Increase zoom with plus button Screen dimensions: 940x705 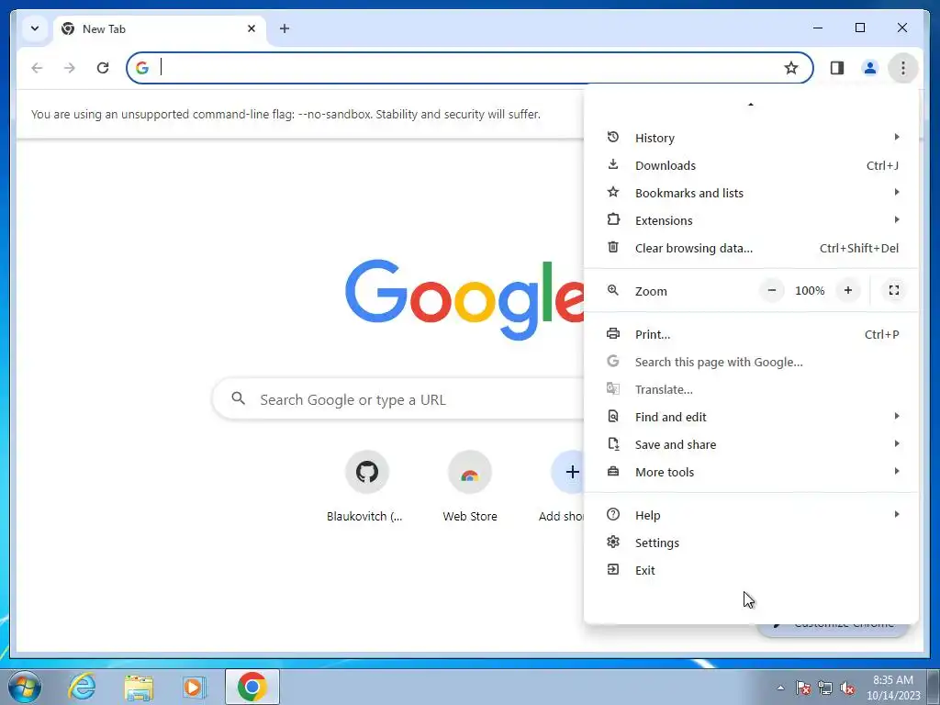pyautogui.click(x=847, y=291)
